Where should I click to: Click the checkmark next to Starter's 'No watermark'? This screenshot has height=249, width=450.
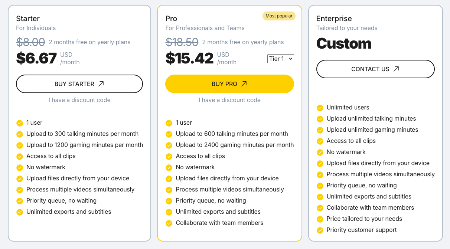click(x=20, y=167)
